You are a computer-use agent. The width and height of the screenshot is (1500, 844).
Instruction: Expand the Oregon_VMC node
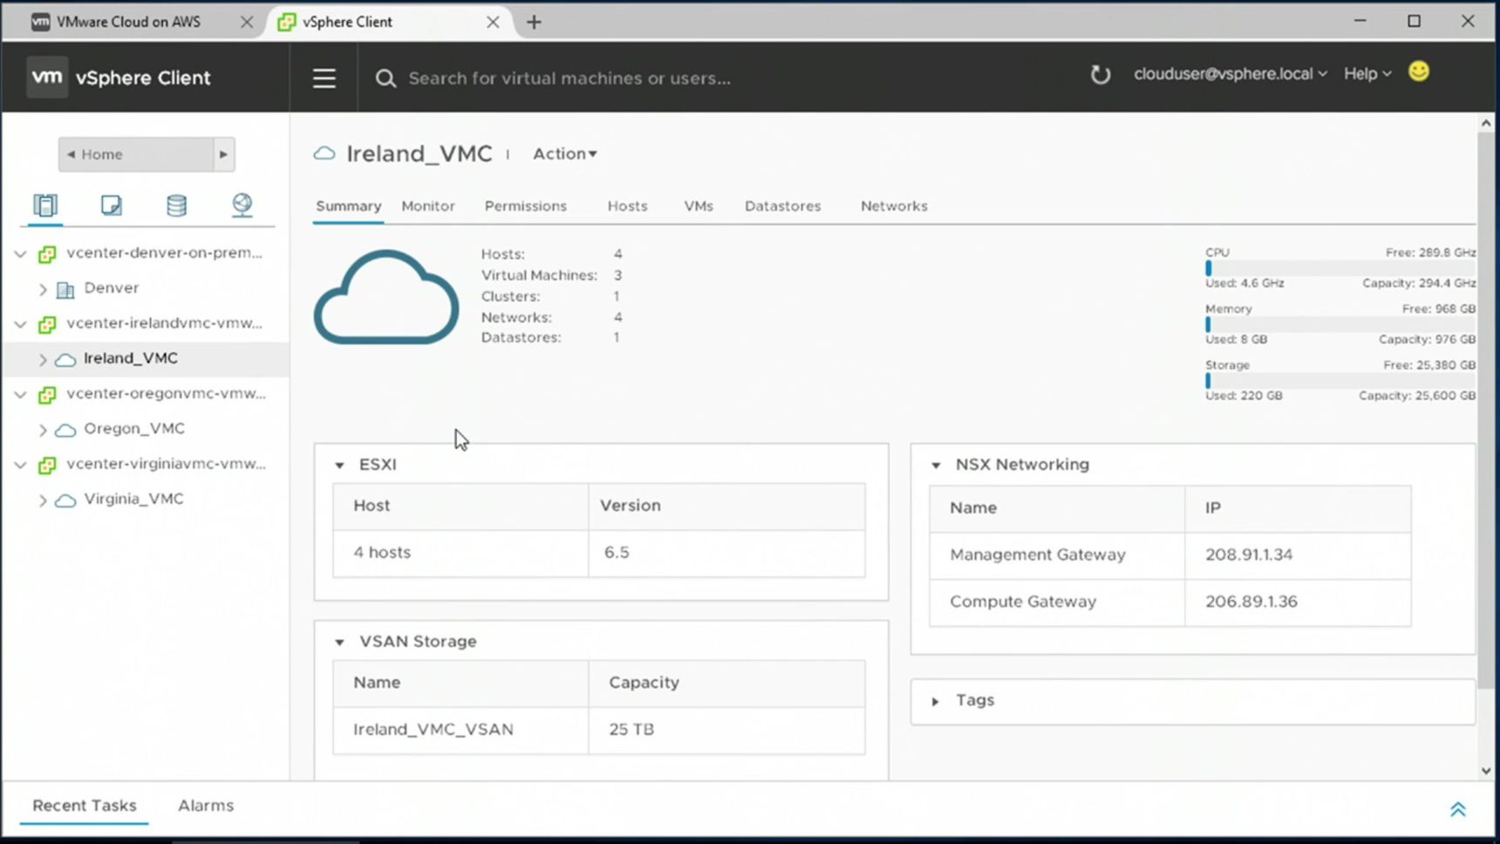coord(42,430)
